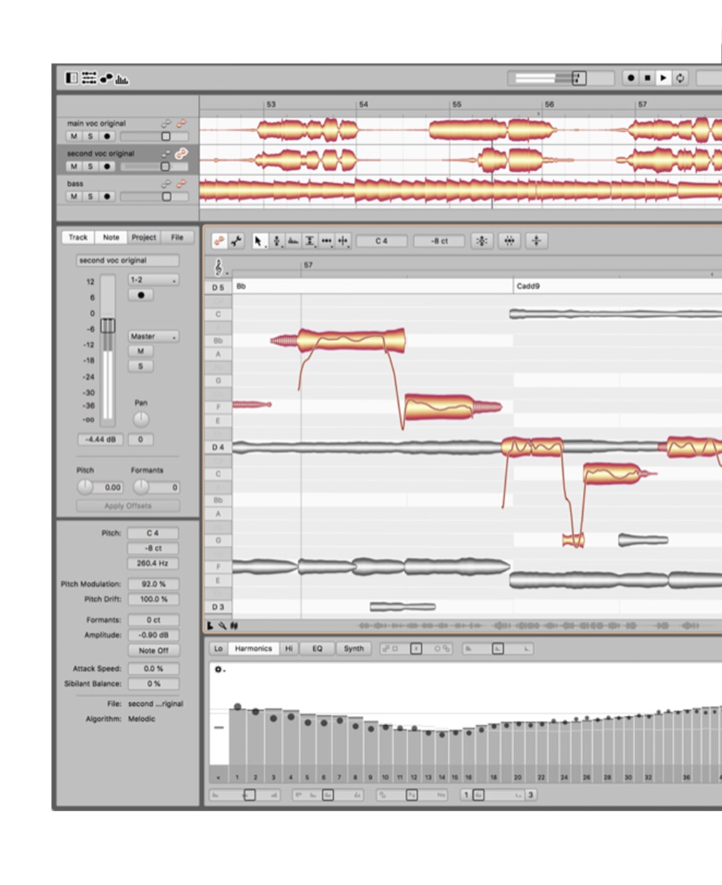Adjust the main voc original volume slider

coord(155,136)
